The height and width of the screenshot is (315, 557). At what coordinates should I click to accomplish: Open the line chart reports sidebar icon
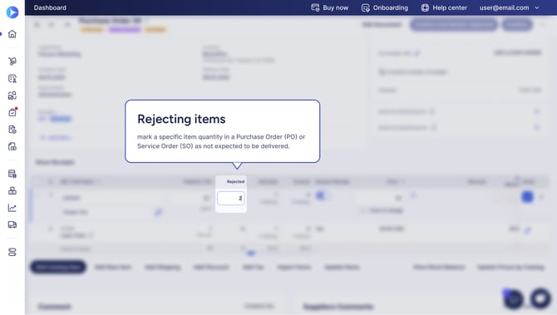(12, 208)
